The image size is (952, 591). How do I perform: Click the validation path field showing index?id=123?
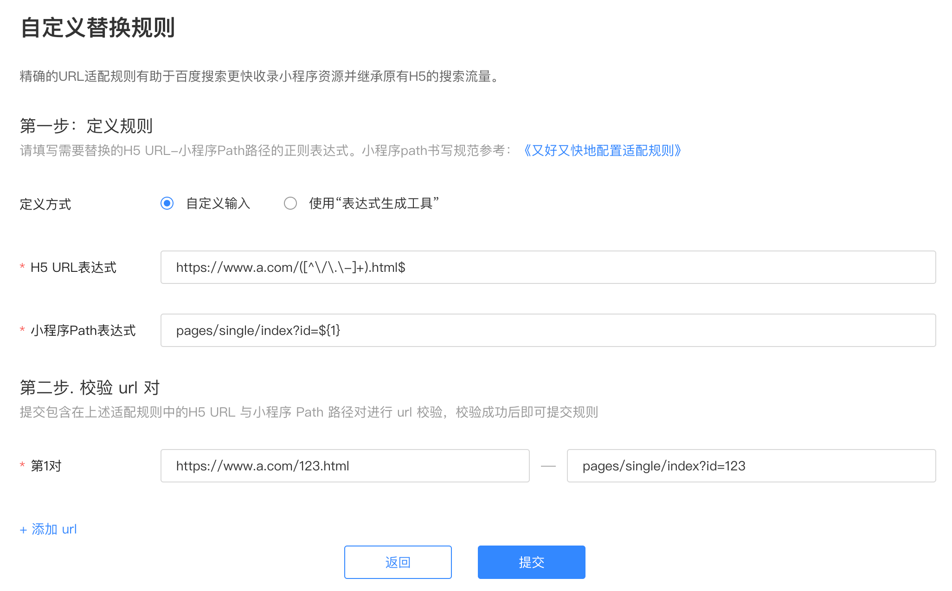tap(752, 466)
